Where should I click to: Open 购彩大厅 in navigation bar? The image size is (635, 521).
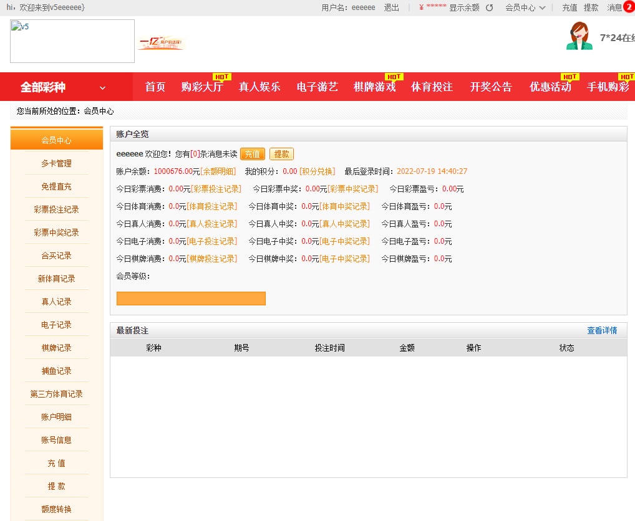tap(201, 87)
